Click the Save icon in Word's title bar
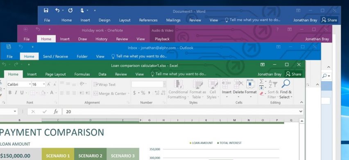Image resolution: width=349 pixels, height=160 pixels. click(46, 11)
